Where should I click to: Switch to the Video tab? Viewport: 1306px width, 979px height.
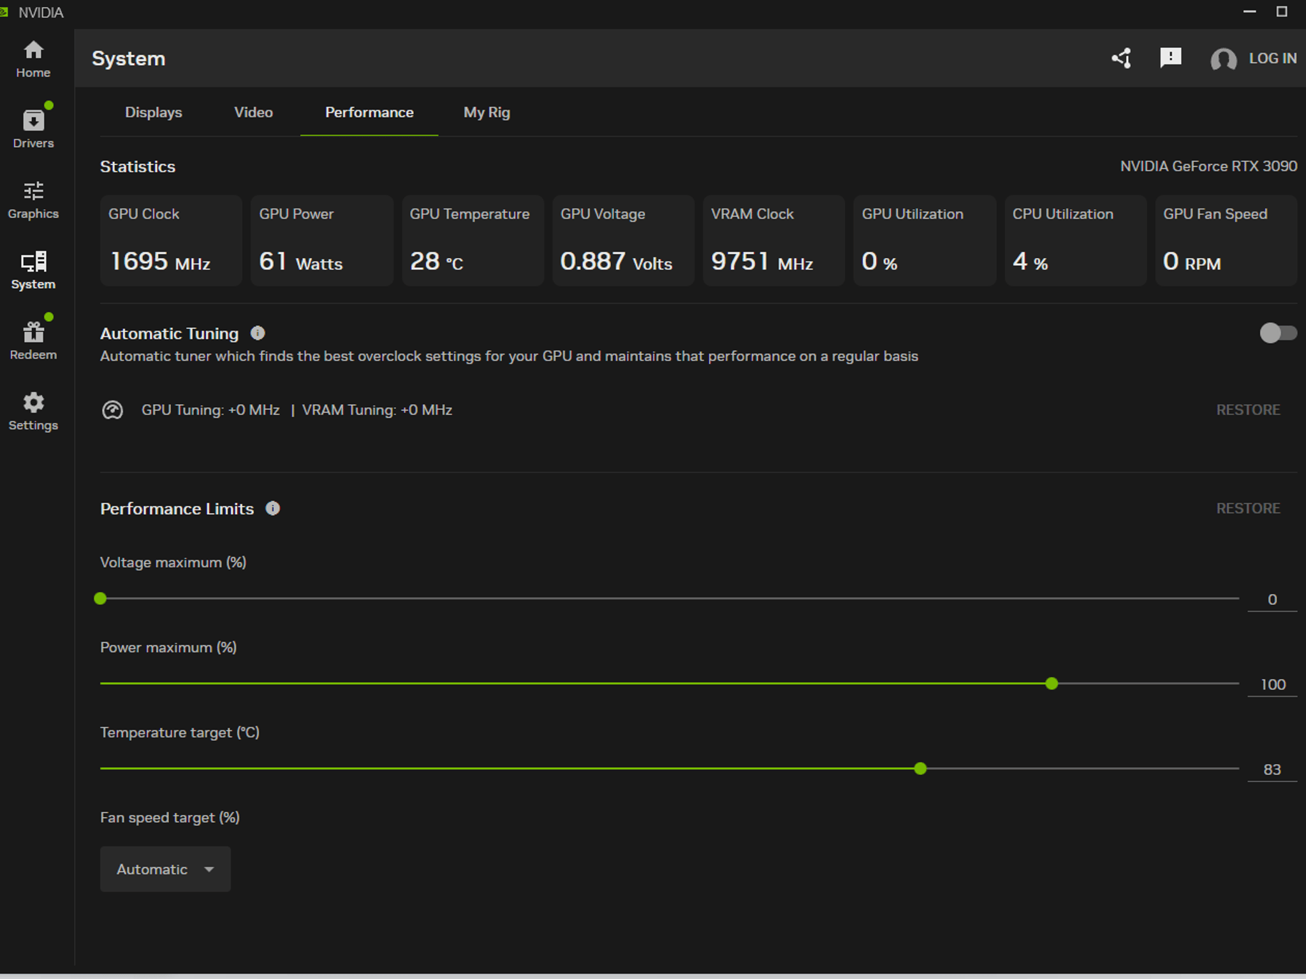[x=253, y=112]
